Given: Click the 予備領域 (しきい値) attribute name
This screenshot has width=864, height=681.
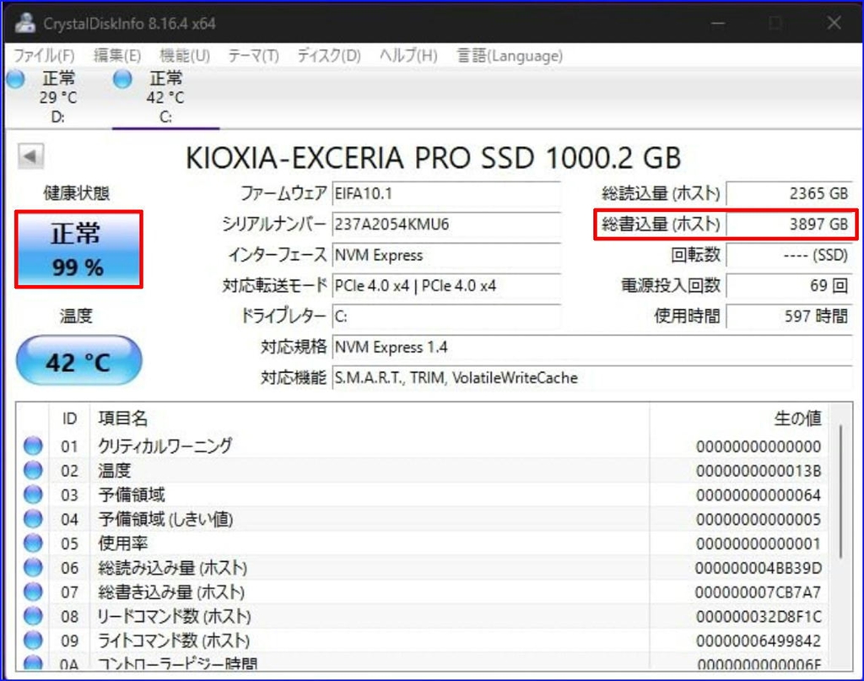Looking at the screenshot, I should (165, 519).
